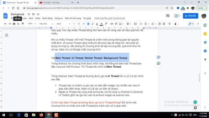The height and width of the screenshot is (118, 209).
Task: Open Docs home icon
Action: click(6, 16)
